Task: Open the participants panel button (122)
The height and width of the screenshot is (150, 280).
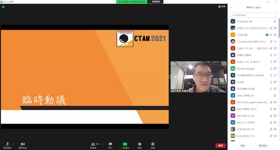Action: 95,145
